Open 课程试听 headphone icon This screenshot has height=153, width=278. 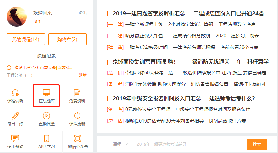pos(15,93)
